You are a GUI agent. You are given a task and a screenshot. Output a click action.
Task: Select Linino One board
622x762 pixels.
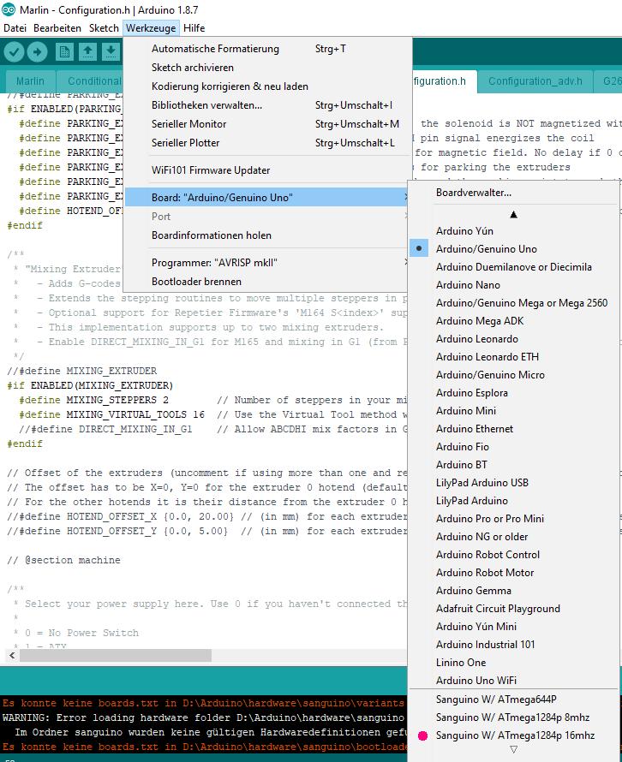tap(513, 663)
